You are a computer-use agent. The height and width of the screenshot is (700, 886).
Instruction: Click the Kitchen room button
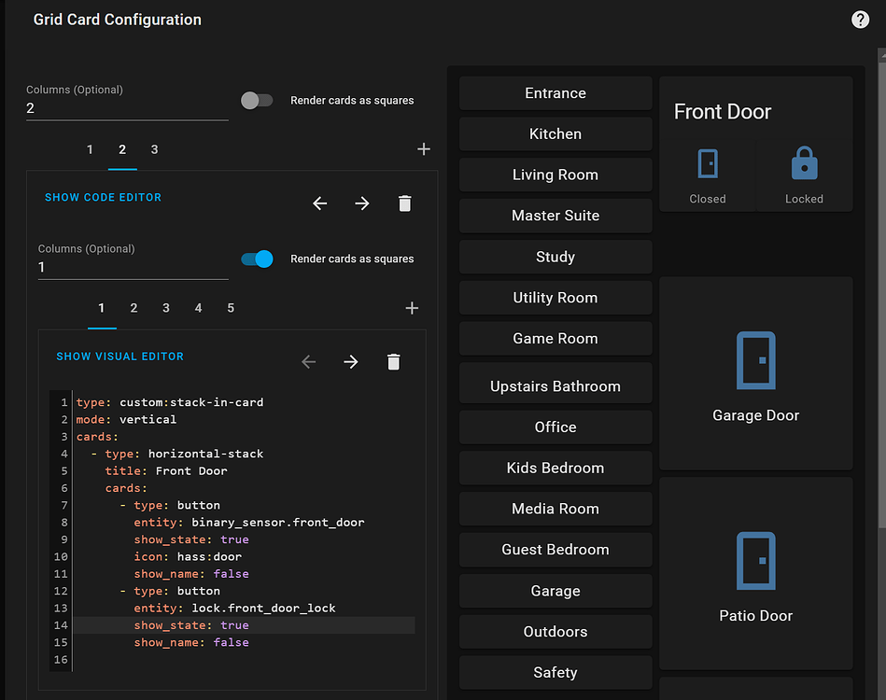556,134
